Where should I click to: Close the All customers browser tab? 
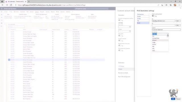(x=26, y=2)
